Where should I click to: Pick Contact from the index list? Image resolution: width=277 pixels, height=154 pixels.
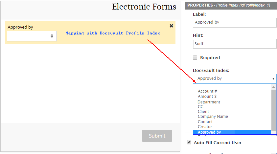tap(205, 122)
